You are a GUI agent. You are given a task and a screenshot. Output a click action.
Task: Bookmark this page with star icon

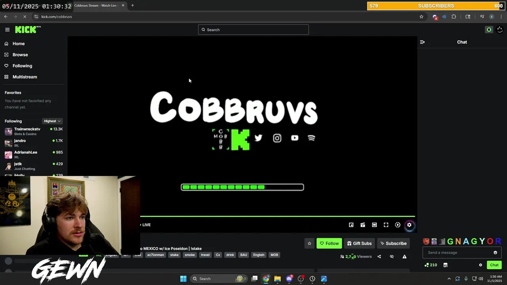(421, 17)
